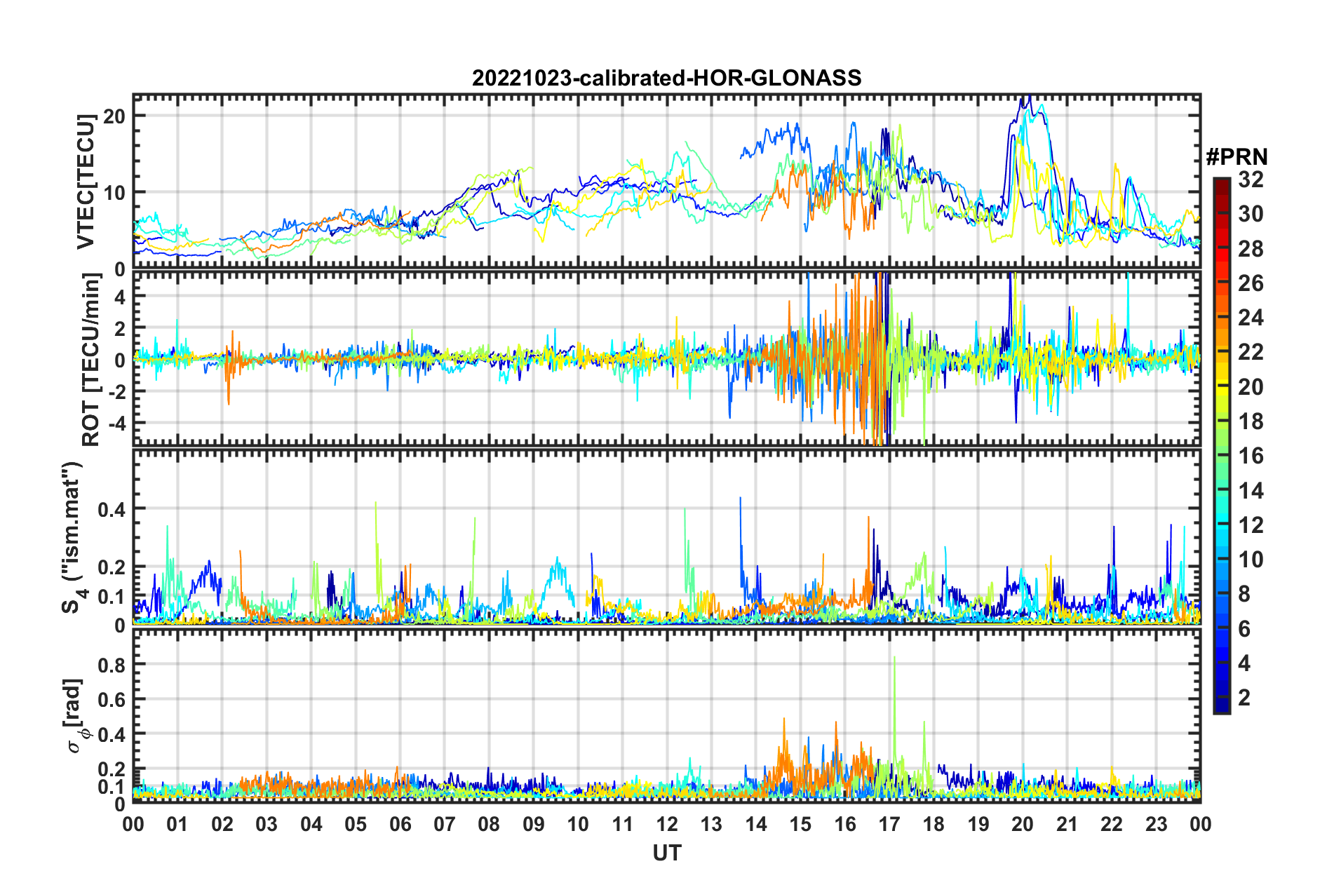1334x892 pixels.
Task: Click UT axis tick label 09
Action: click(x=534, y=824)
